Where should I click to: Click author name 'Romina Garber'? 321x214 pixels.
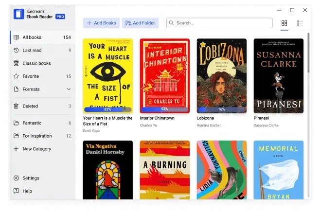(x=209, y=125)
